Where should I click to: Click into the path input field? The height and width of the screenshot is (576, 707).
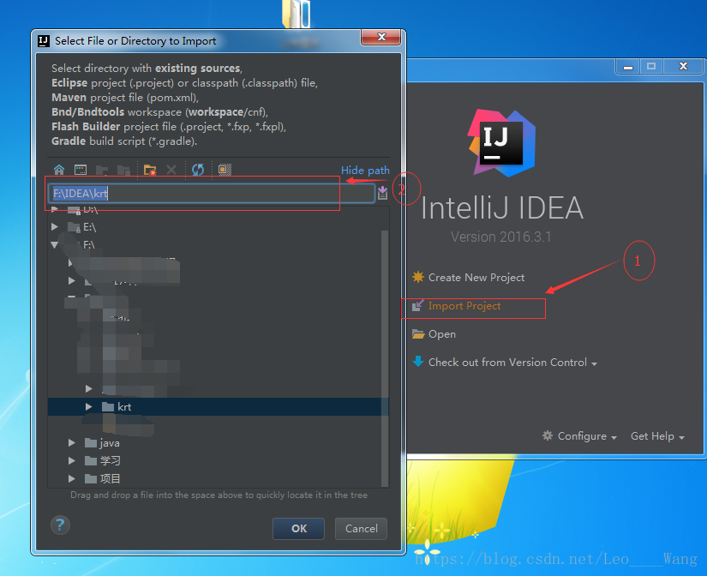212,193
